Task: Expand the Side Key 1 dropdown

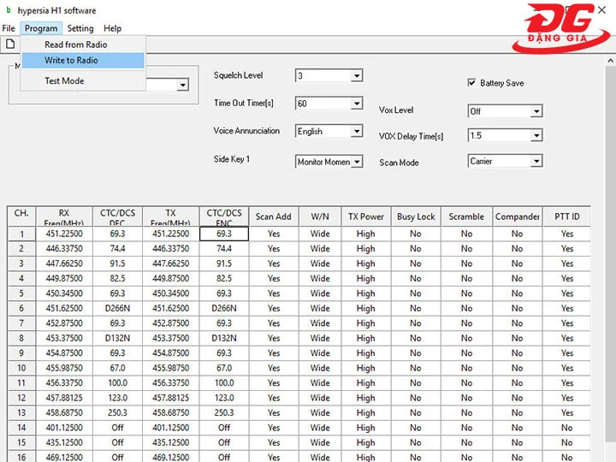Action: coord(357,162)
